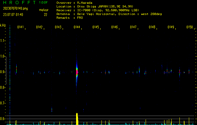Select the 0142 time marker
The image size is (197, 125).
[x=39, y=27]
